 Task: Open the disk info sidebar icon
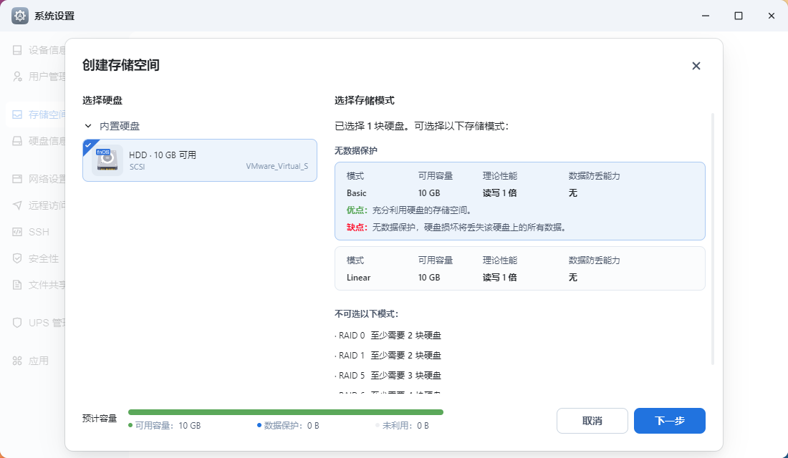click(17, 141)
